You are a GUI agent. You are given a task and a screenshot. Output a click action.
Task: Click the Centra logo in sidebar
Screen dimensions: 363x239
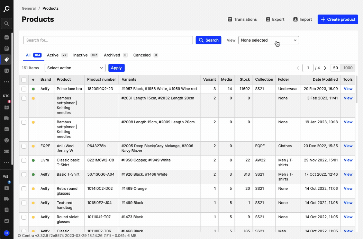(x=7, y=9)
